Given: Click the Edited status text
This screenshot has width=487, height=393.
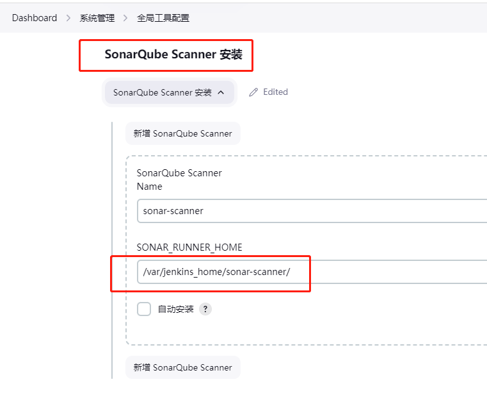Looking at the screenshot, I should pos(275,92).
